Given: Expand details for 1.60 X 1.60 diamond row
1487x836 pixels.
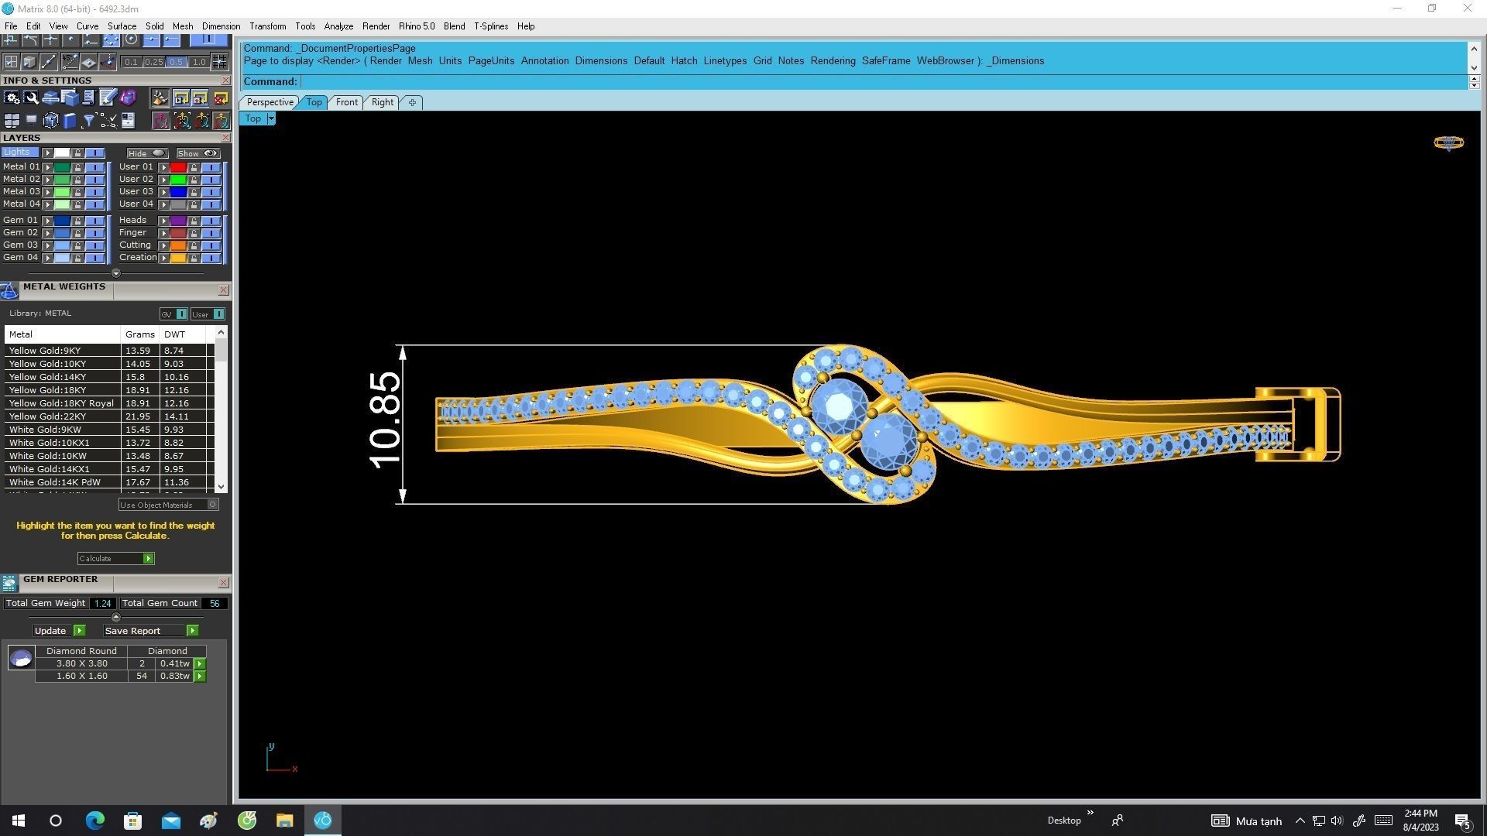Looking at the screenshot, I should pos(200,677).
